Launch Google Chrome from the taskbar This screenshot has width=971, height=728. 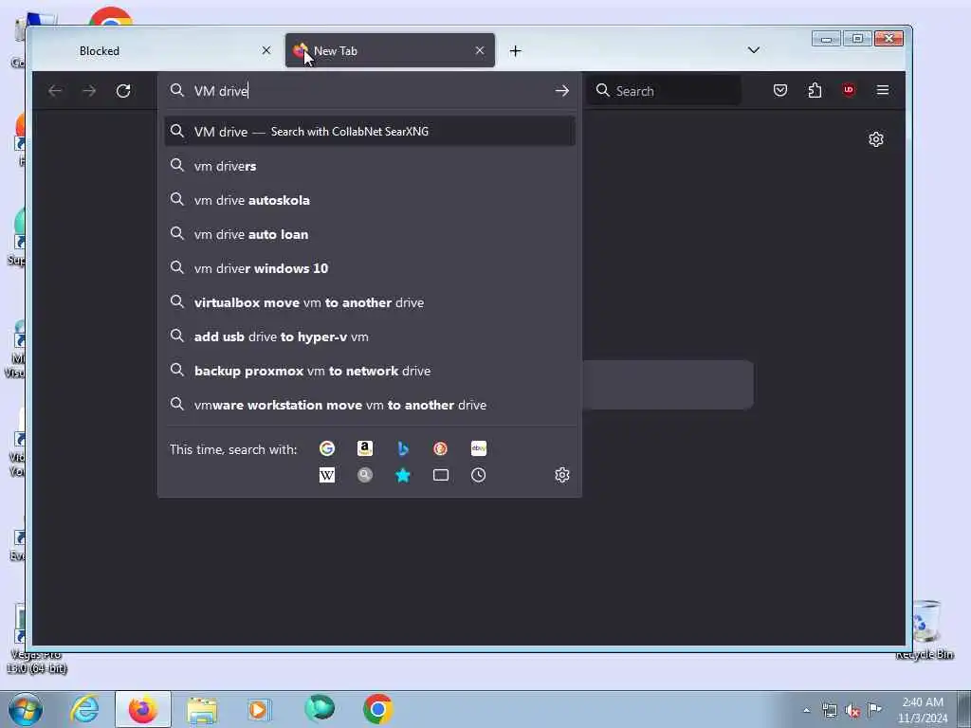tap(377, 709)
